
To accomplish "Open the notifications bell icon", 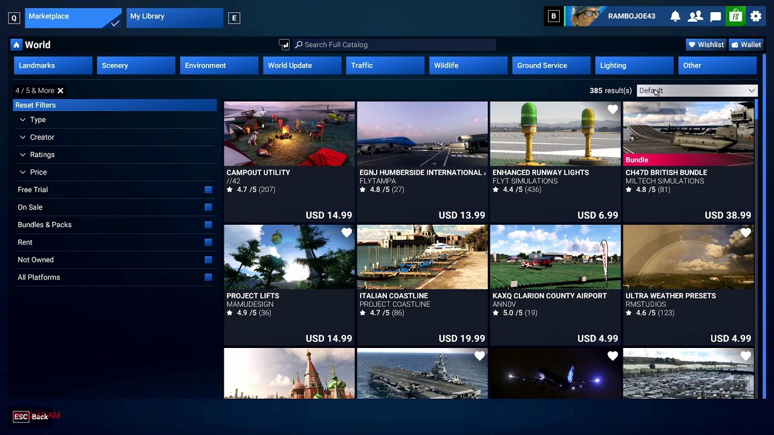I will (675, 16).
